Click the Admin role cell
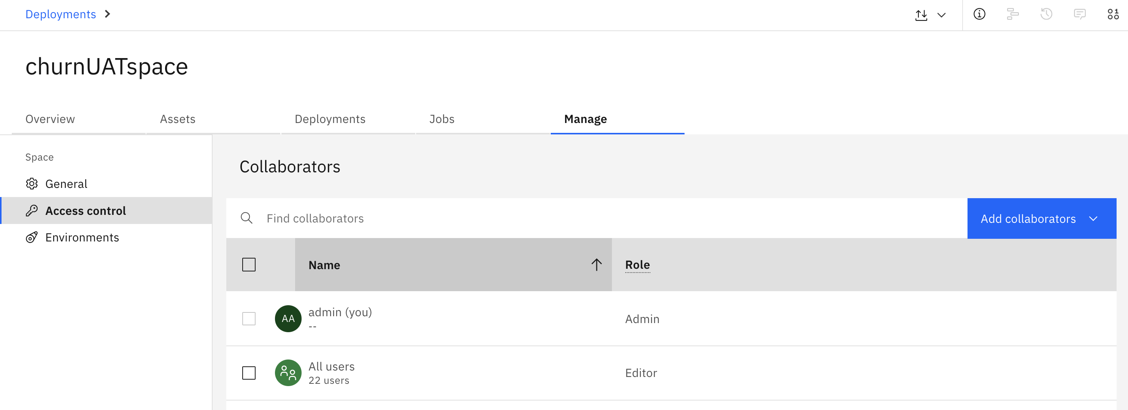The image size is (1128, 410). coord(642,319)
